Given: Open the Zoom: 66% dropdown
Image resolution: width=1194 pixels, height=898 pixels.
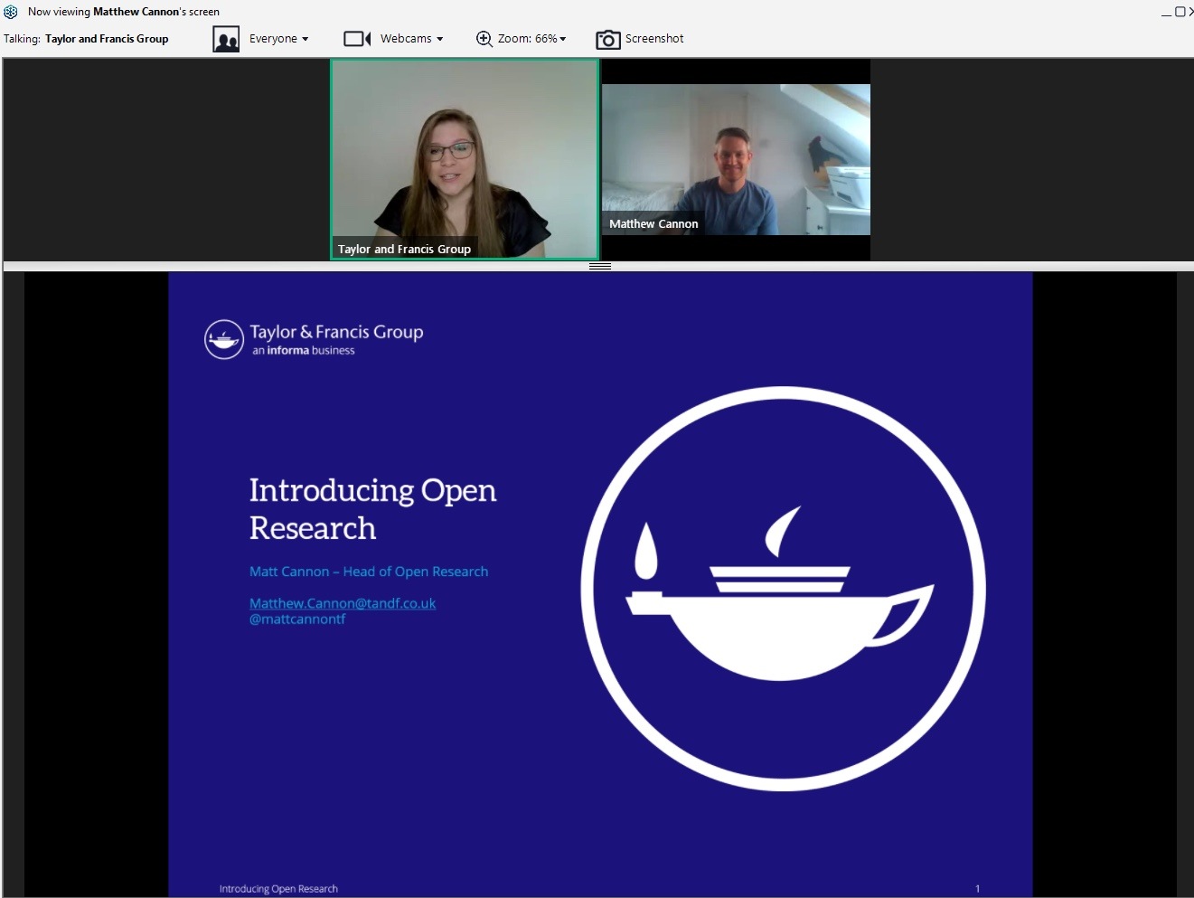Looking at the screenshot, I should [522, 39].
